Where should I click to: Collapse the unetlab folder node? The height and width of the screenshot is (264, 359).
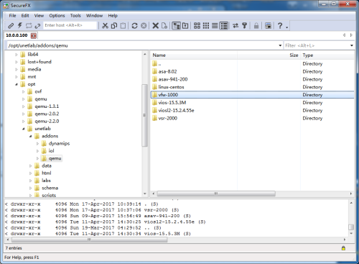tap(24, 129)
